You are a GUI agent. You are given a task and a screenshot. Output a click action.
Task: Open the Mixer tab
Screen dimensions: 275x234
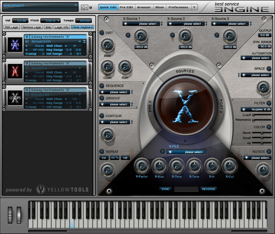pyautogui.click(x=160, y=7)
